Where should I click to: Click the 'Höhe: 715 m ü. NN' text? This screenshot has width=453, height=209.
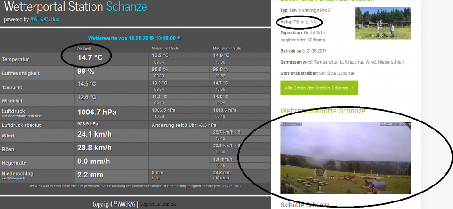coord(299,22)
